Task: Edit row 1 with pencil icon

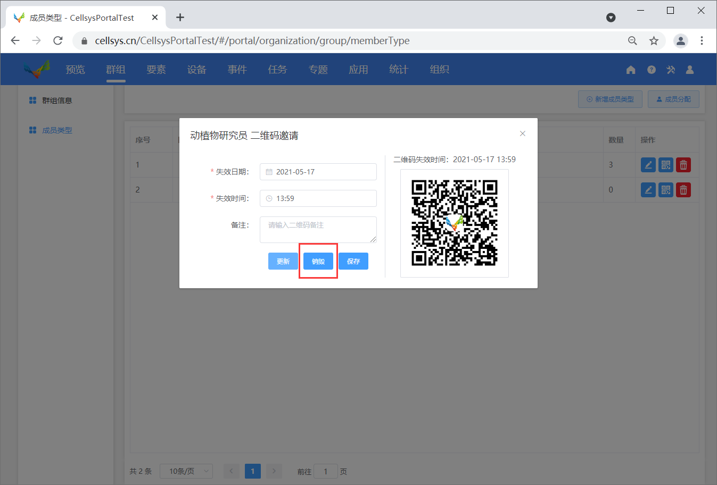Action: pyautogui.click(x=648, y=165)
